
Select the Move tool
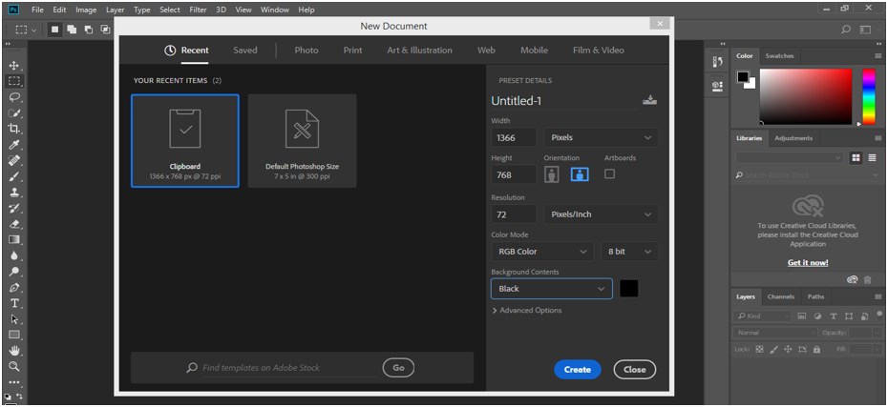tap(14, 66)
